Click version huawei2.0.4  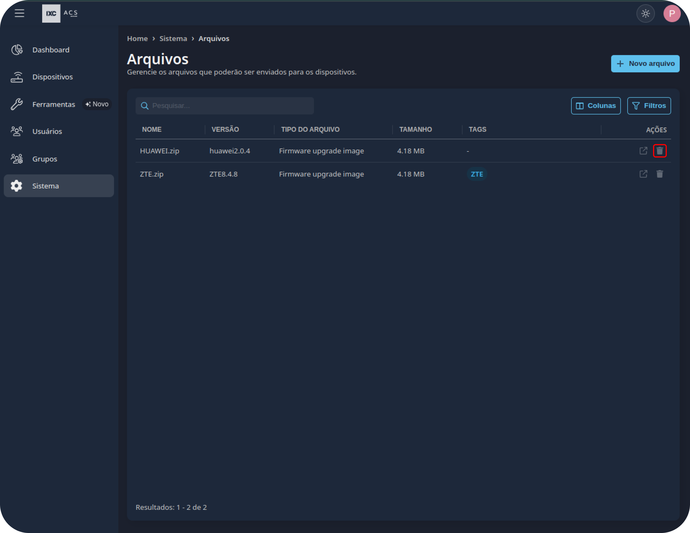point(230,151)
